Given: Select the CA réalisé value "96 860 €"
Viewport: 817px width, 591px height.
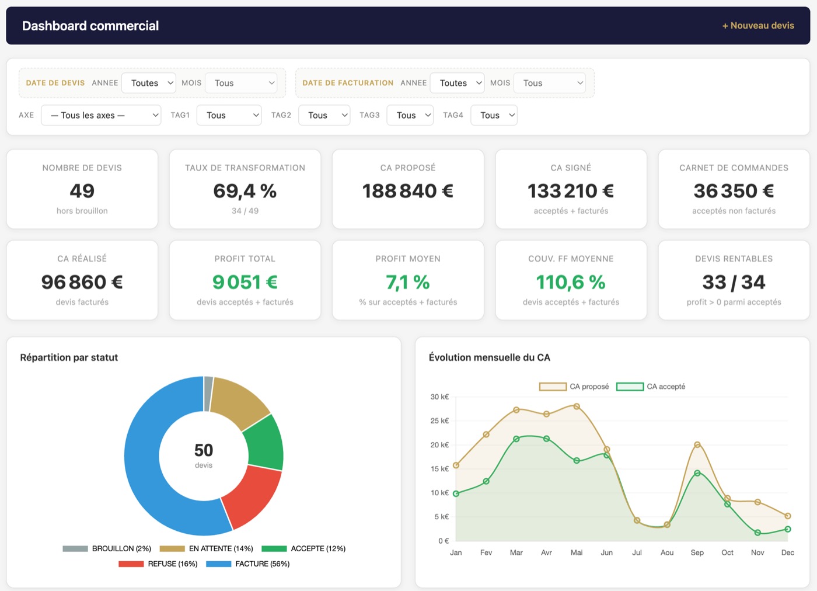Looking at the screenshot, I should (82, 282).
